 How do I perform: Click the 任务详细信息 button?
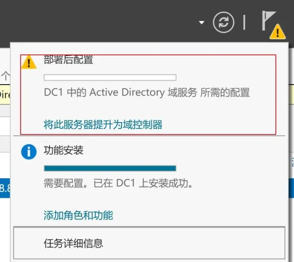(149, 243)
